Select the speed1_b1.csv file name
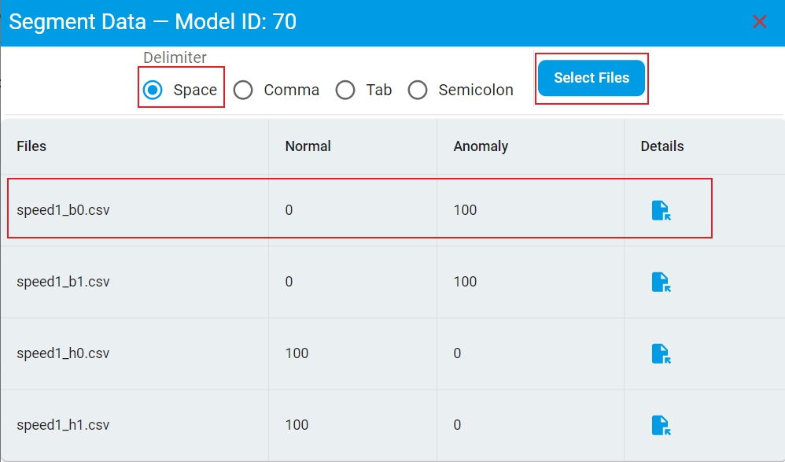This screenshot has height=462, width=785. (x=63, y=282)
